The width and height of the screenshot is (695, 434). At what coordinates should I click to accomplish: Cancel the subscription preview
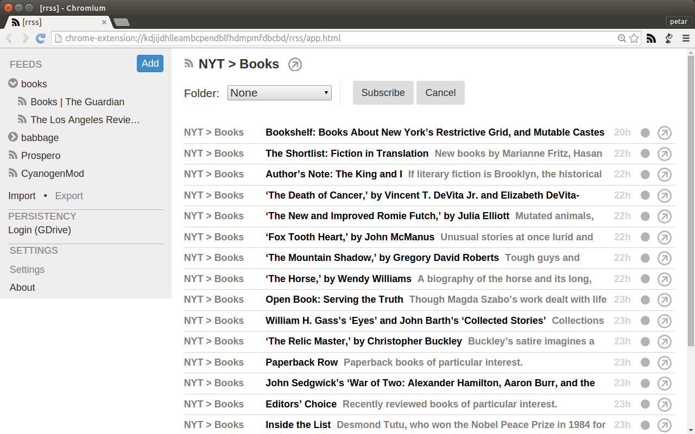(x=440, y=93)
